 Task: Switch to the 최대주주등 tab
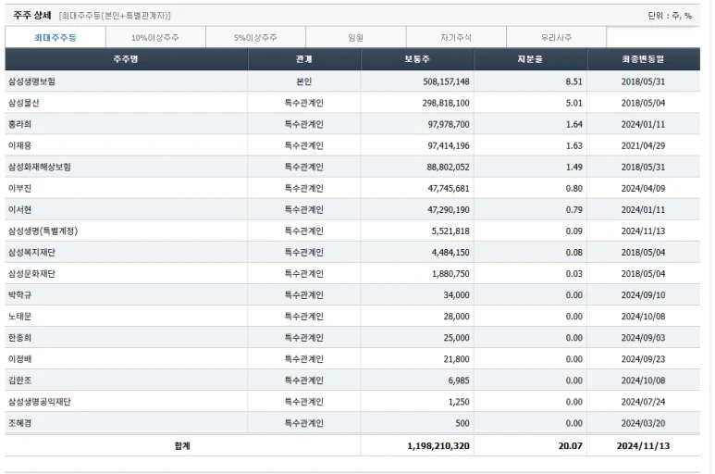click(x=55, y=37)
